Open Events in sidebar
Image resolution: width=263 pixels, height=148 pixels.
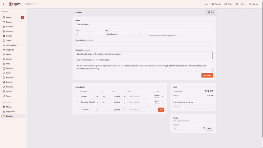click(13, 22)
